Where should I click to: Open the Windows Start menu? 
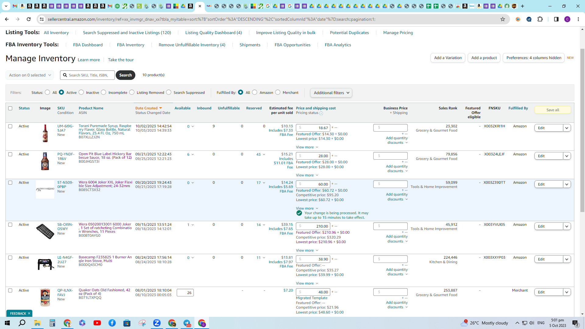point(7,323)
